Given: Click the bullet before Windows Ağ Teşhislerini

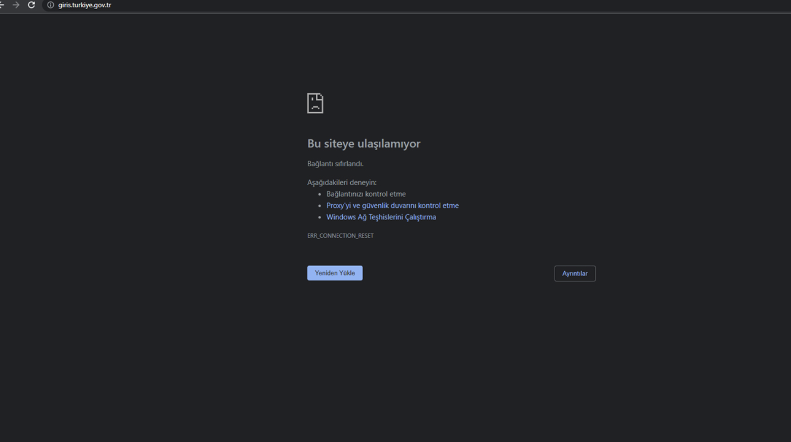Looking at the screenshot, I should (x=320, y=217).
